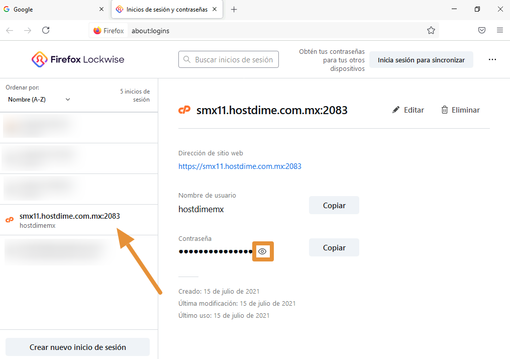Reveal the password with the eye icon
This screenshot has height=359, width=510.
click(262, 251)
